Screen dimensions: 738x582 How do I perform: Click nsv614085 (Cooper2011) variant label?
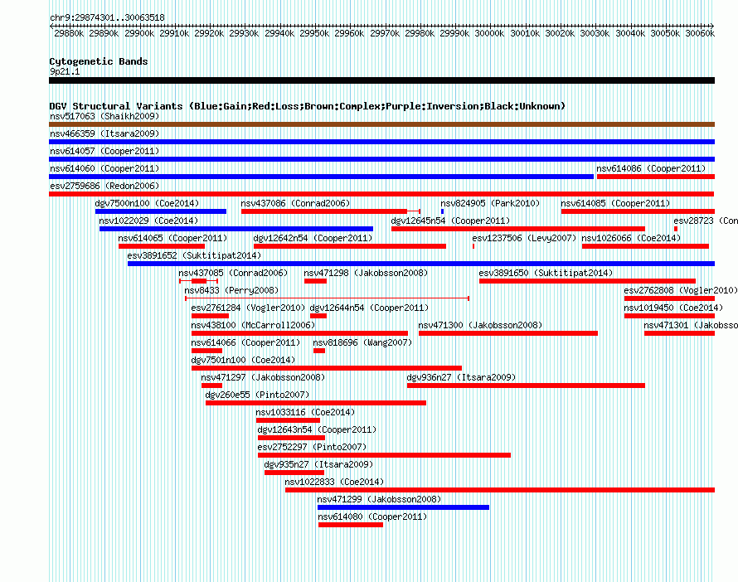pyautogui.click(x=615, y=203)
